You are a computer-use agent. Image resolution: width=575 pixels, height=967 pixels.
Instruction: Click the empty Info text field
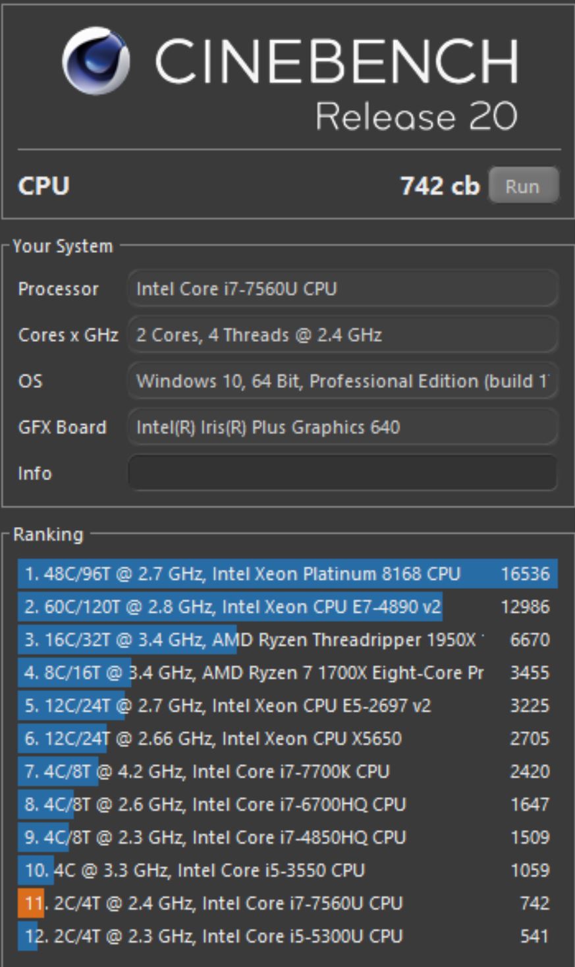coord(342,473)
